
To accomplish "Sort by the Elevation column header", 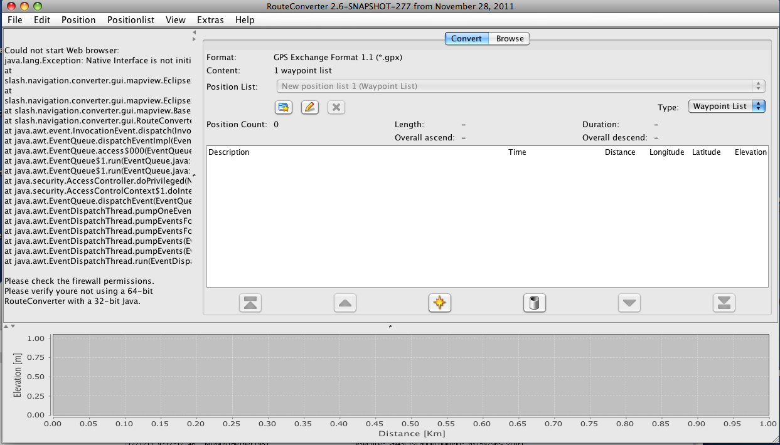I will tap(751, 152).
